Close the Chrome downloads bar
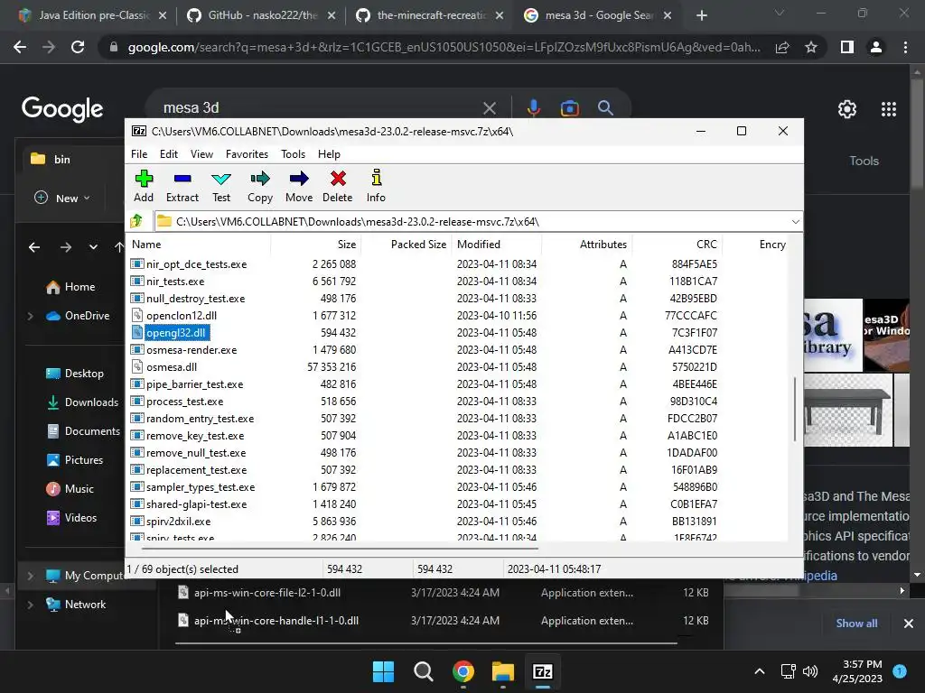This screenshot has height=693, width=925. (x=909, y=623)
